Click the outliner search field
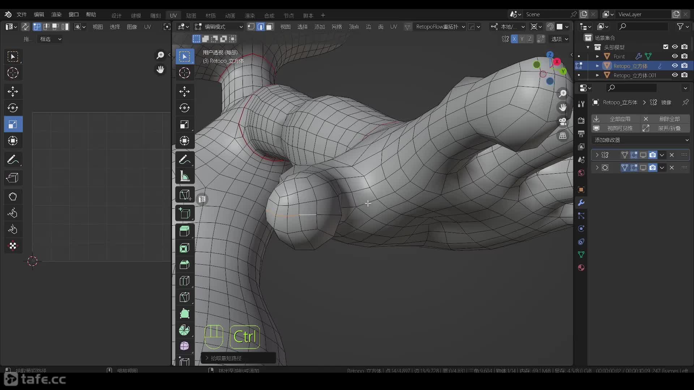This screenshot has height=390, width=694. coord(643,26)
